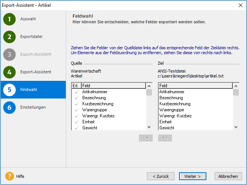Click the Ziel list scroll-down arrow

[x=236, y=127]
